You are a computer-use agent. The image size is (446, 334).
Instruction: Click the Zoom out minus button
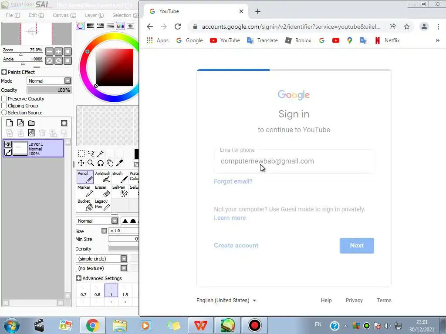50,51
